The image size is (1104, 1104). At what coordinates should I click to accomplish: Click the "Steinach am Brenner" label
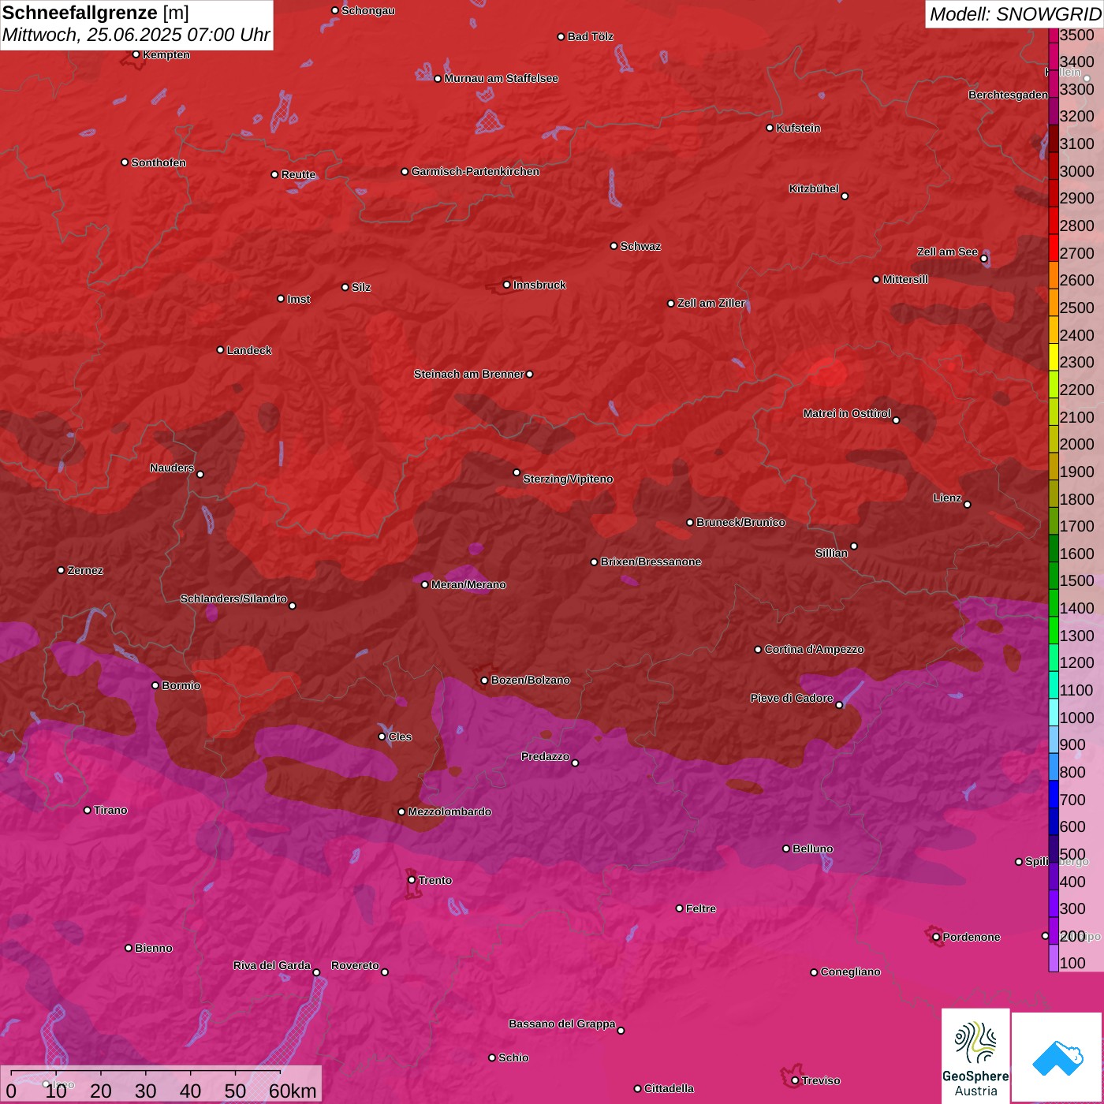[x=469, y=374]
